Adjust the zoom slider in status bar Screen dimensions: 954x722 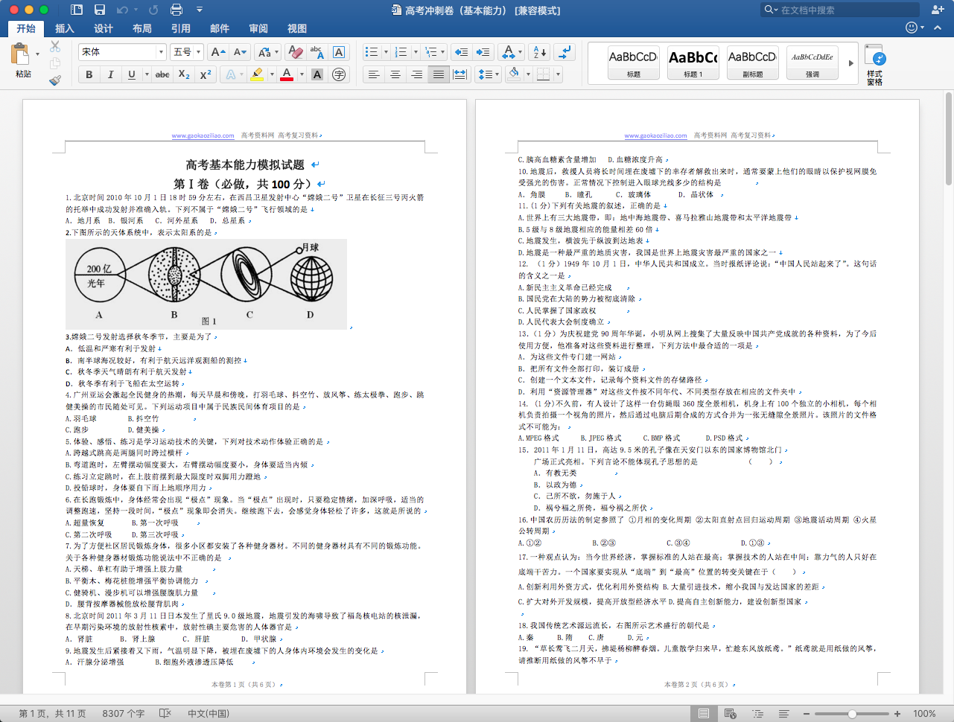[852, 714]
